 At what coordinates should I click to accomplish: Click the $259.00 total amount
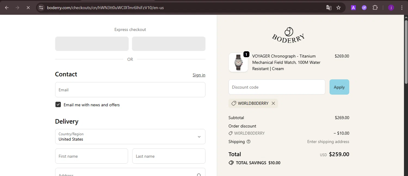[339, 155]
